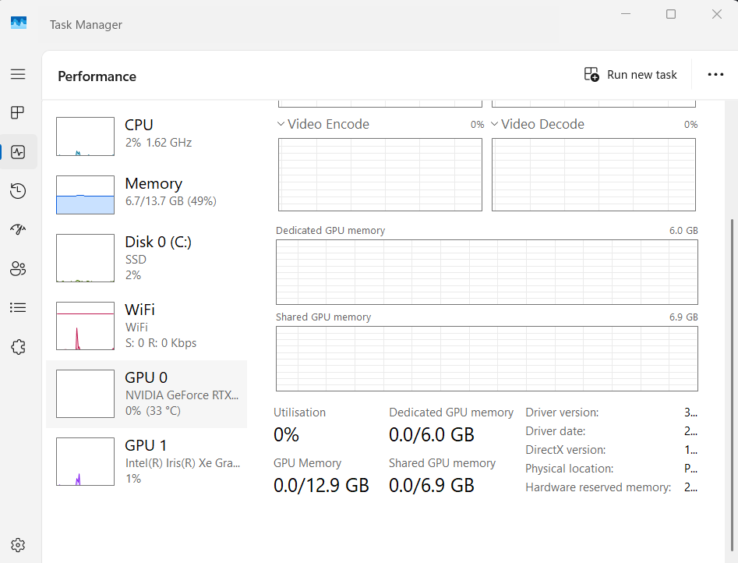The width and height of the screenshot is (738, 563).
Task: Click the Task Manager app icon
Action: tap(19, 23)
